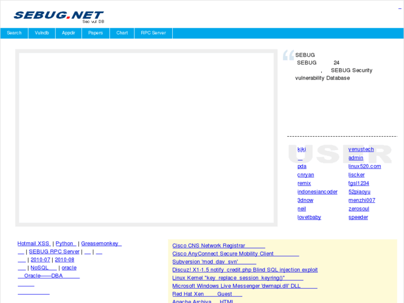Click the empty main content frame
Viewport: 404px width, 303px height.
point(146,138)
